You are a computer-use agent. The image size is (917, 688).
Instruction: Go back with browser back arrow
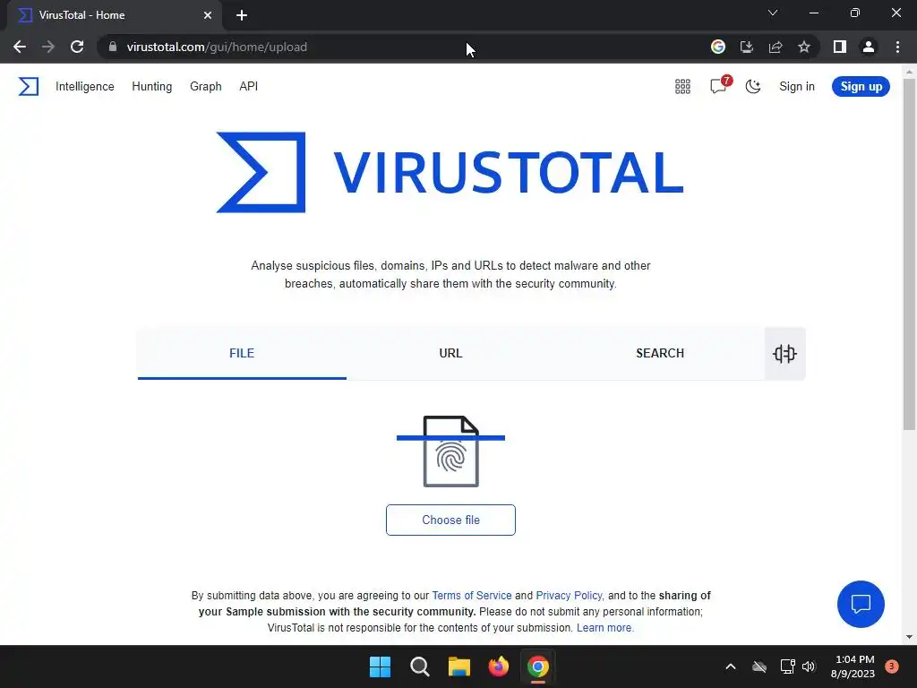pos(20,47)
